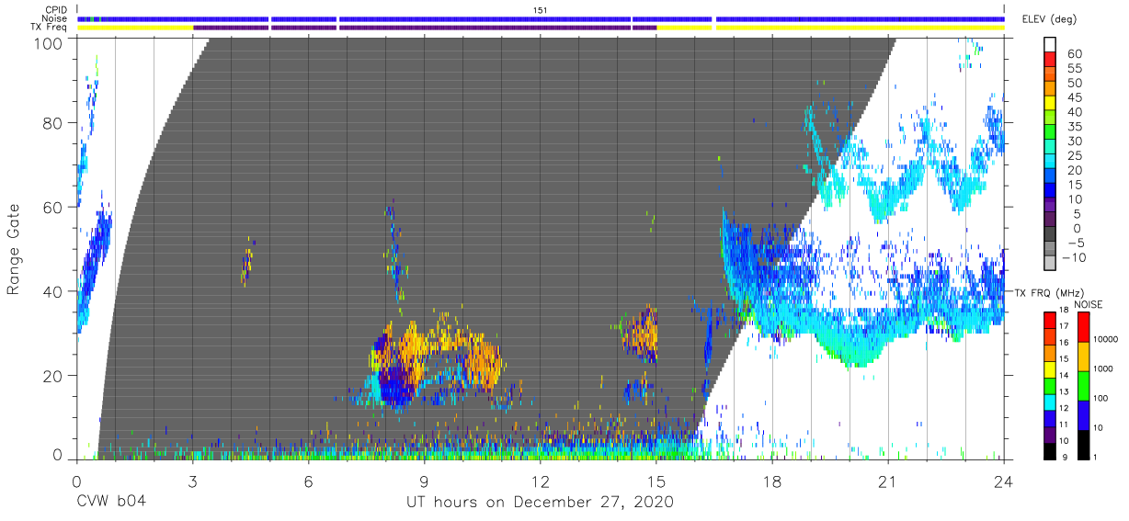The image size is (1129, 521).
Task: Pick the yellow segment of the ELEV colorbar
Action: tap(1052, 104)
